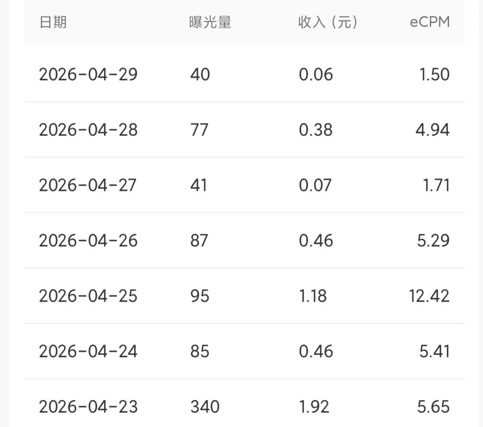Viewport: 483px width, 427px height.
Task: Click the eCPM value 12.42
Action: click(x=429, y=296)
